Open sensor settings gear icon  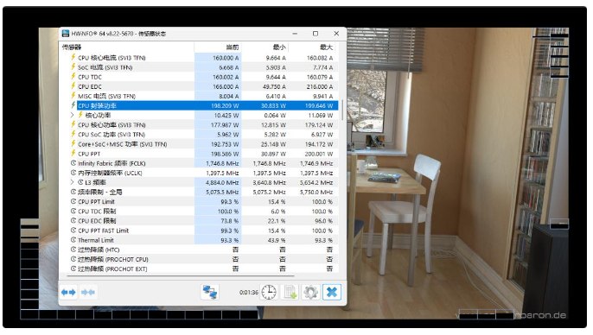310,293
